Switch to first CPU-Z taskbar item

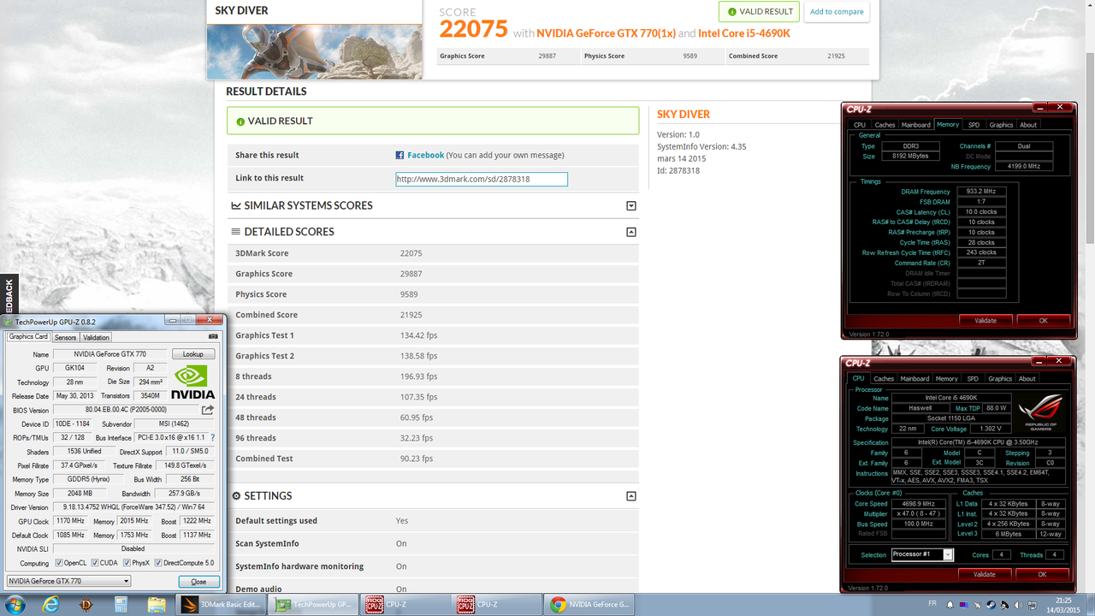[x=405, y=605]
